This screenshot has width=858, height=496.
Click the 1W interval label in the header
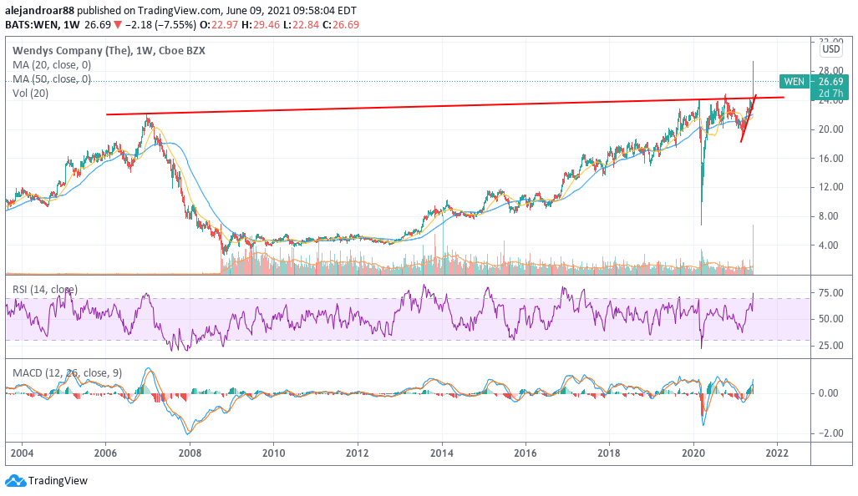tap(72, 24)
